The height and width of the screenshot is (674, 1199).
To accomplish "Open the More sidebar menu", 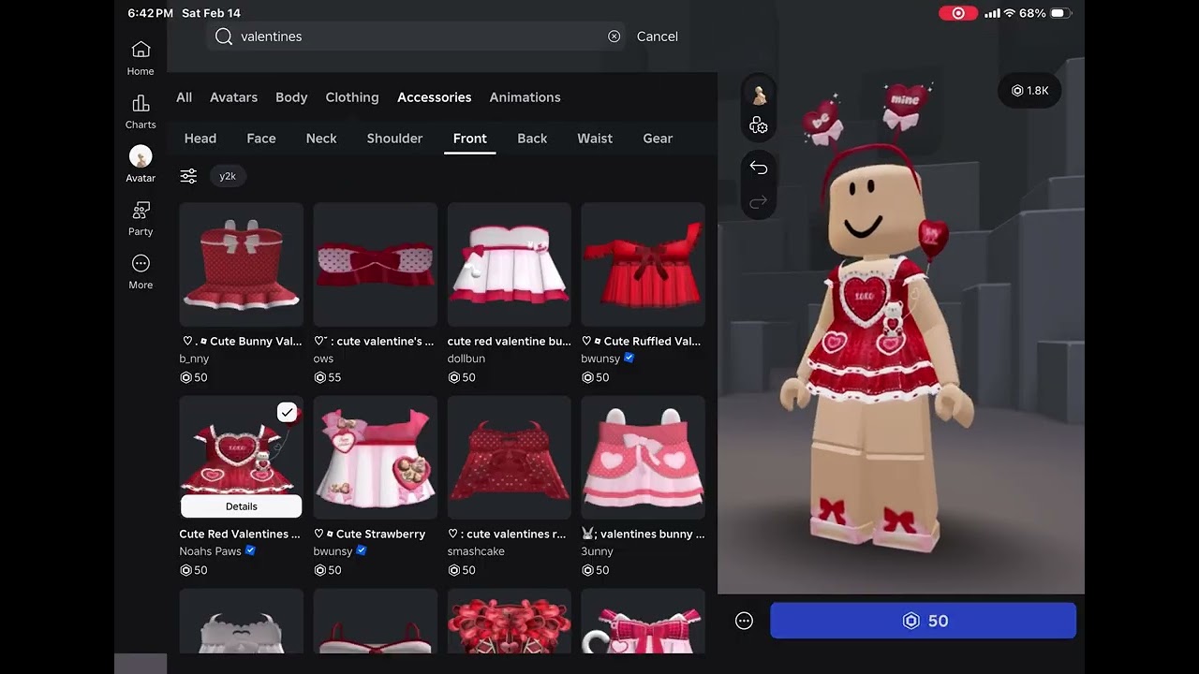I will click(141, 271).
